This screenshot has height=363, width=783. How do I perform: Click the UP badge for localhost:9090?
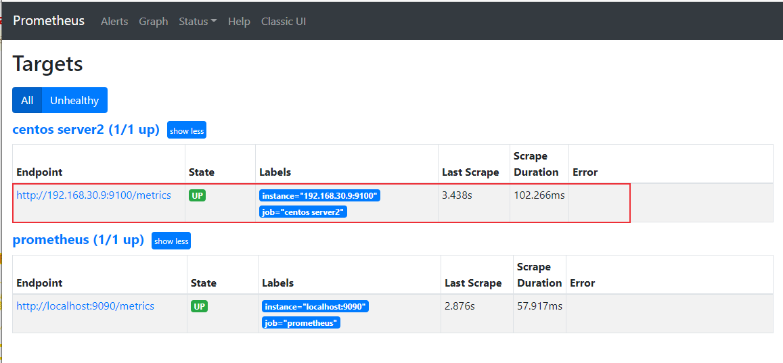click(199, 306)
